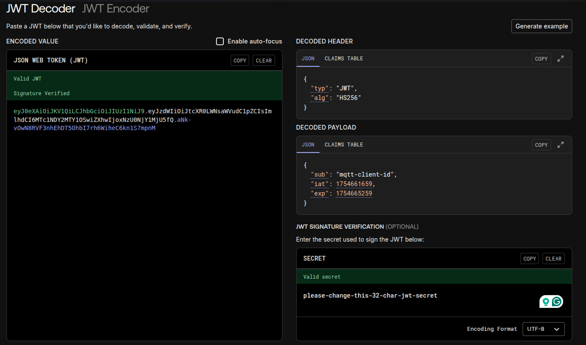The height and width of the screenshot is (345, 586).
Task: Expand the Decoded Payload panel fullscreen
Action: coord(561,145)
